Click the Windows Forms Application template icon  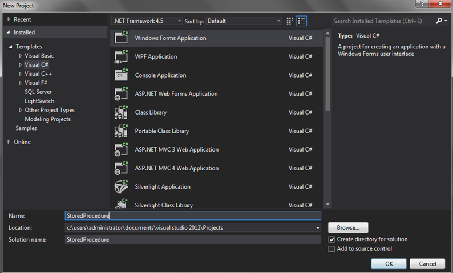click(x=121, y=38)
